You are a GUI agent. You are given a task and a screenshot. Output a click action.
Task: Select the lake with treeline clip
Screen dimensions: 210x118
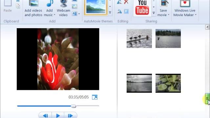pos(168,38)
